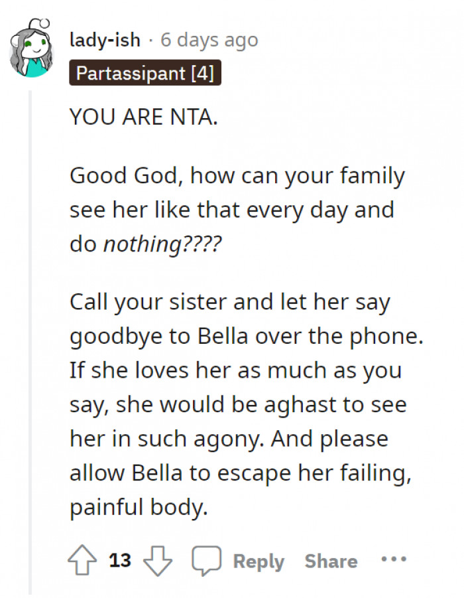Open the Share menu
The image size is (464, 598).
331,561
